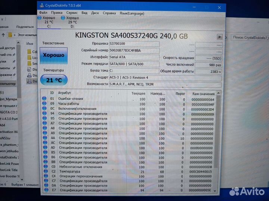Open the Язык(Language) menu

[x=132, y=13]
